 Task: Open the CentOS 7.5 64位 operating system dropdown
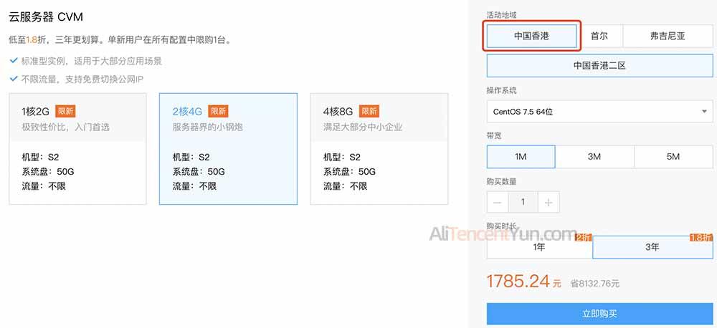pyautogui.click(x=600, y=112)
